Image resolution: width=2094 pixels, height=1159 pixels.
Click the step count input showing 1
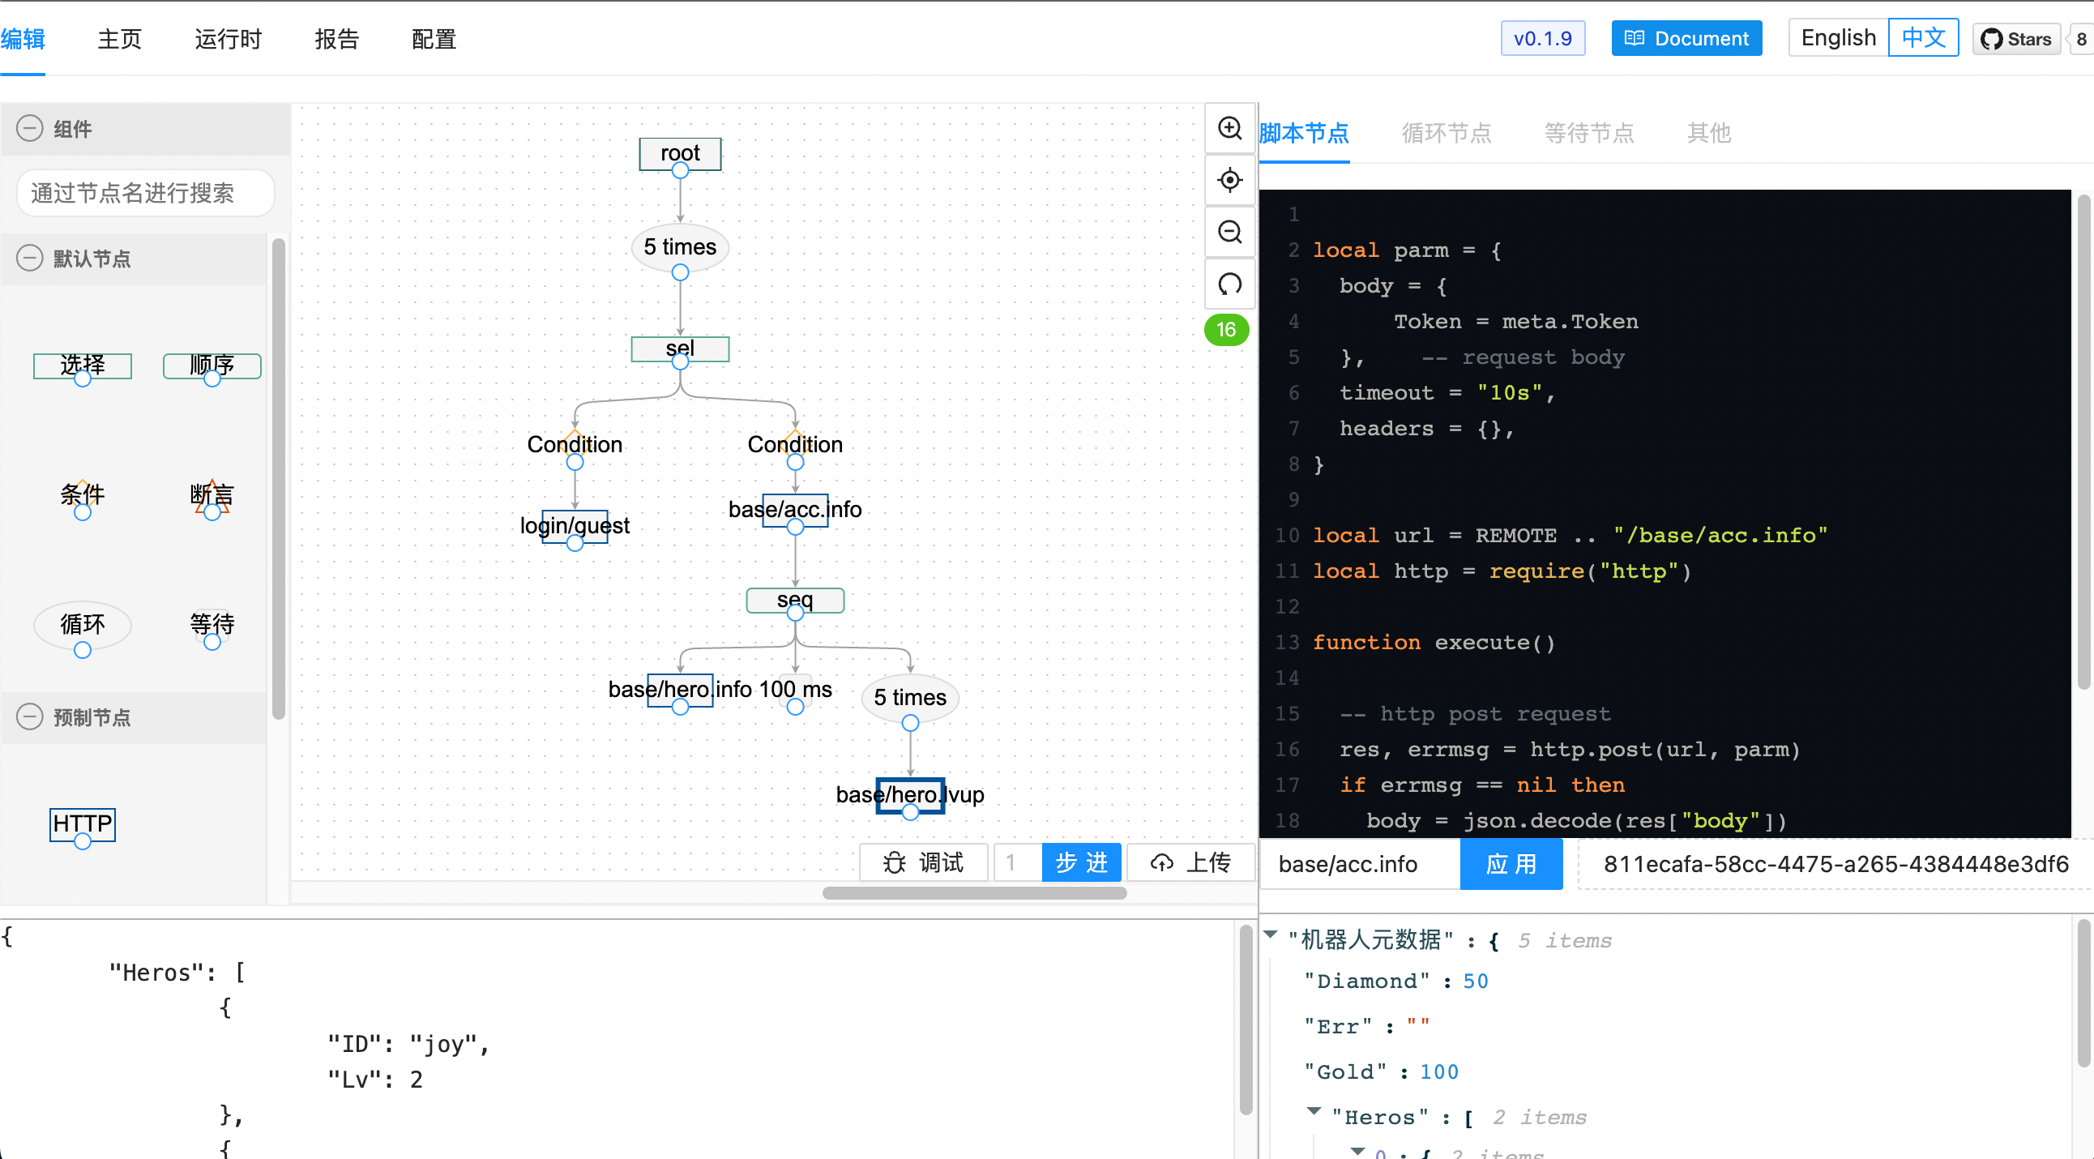pyautogui.click(x=1018, y=862)
